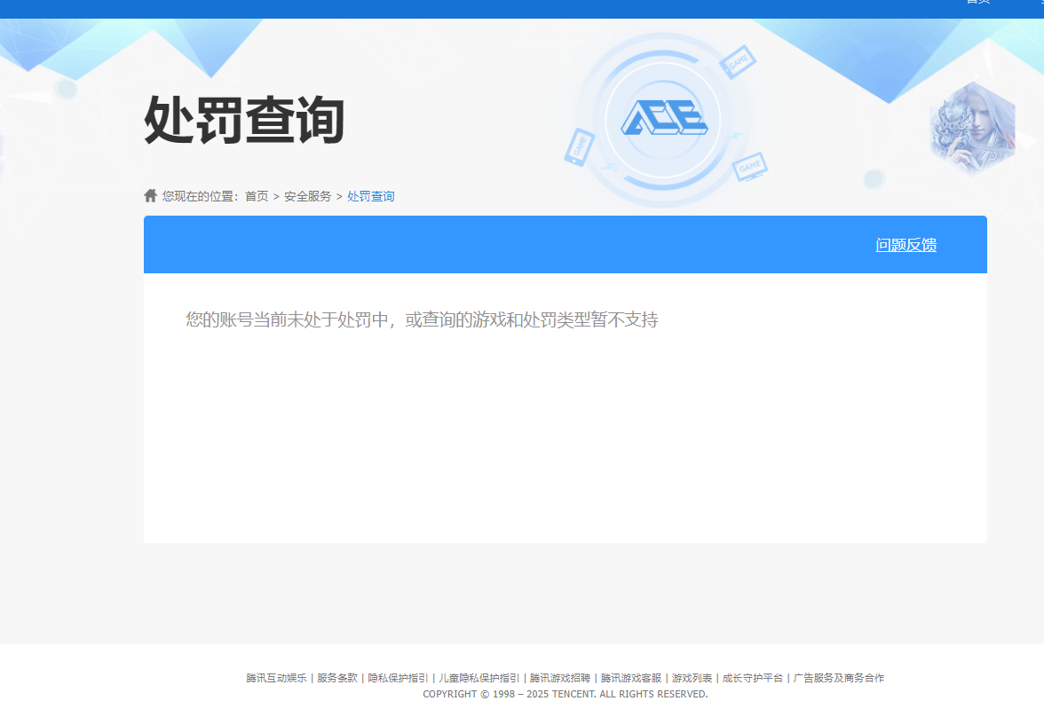
Task: Browse the 游戏列表 game list
Action: [691, 677]
